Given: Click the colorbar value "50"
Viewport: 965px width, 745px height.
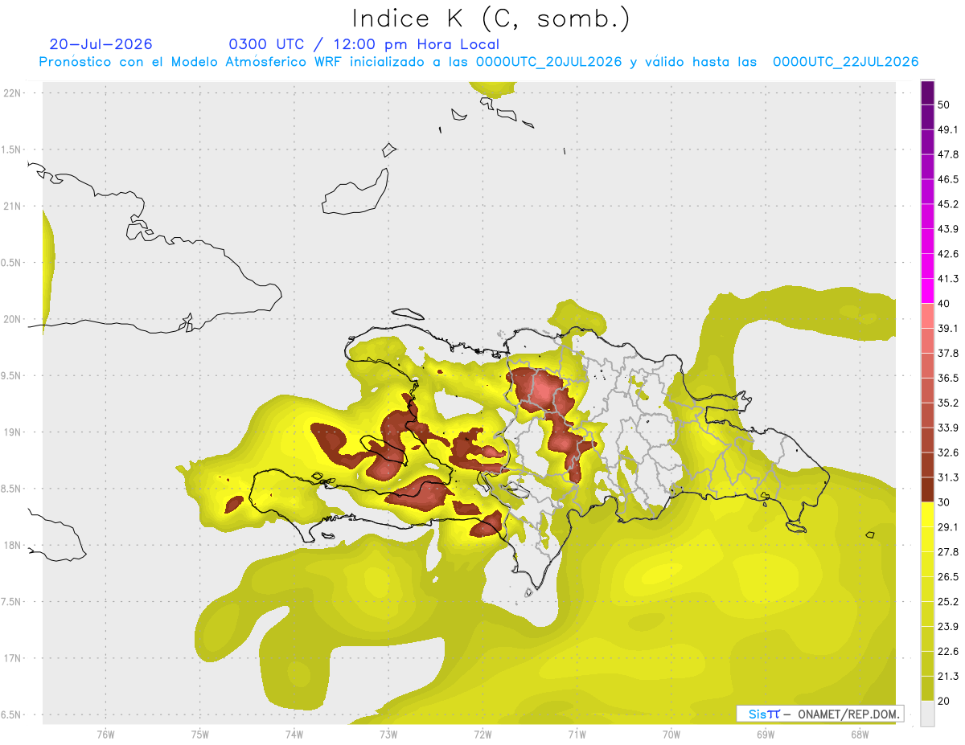Looking at the screenshot, I should click(x=944, y=105).
